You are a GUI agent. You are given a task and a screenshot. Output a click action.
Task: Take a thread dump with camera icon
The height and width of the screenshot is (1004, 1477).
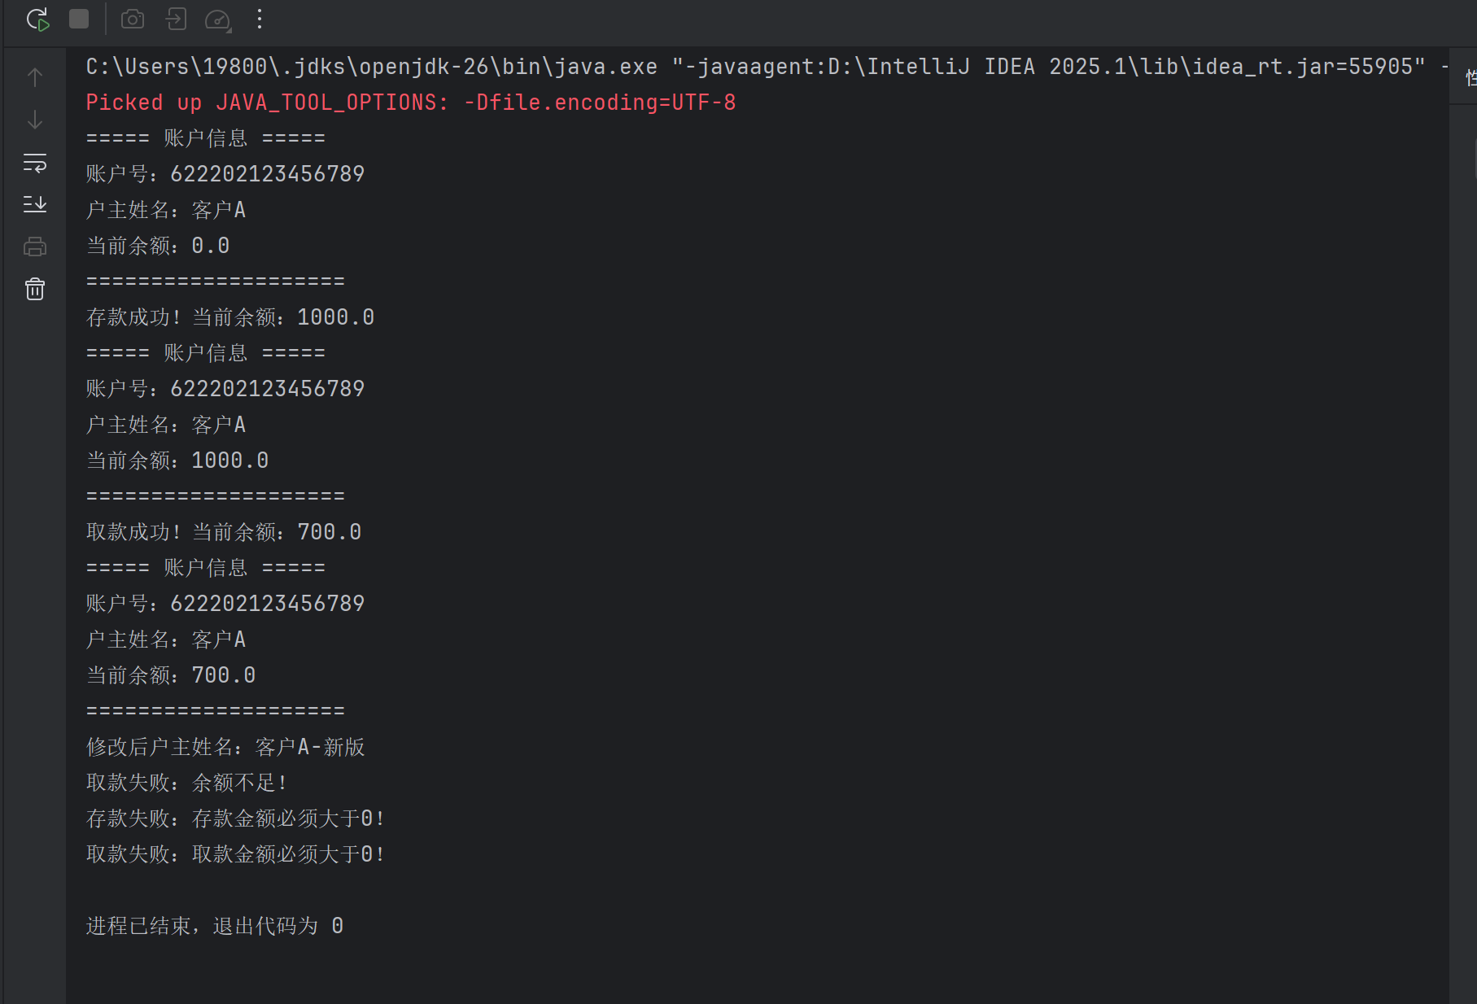pos(133,20)
